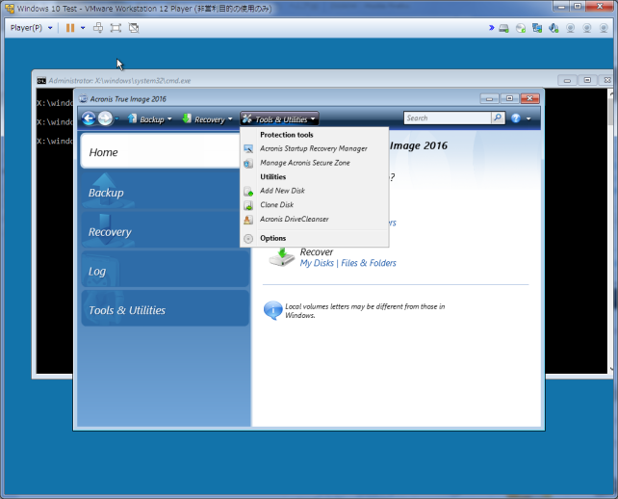Choose Clone Disk from menu
The height and width of the screenshot is (499, 618).
point(314,205)
